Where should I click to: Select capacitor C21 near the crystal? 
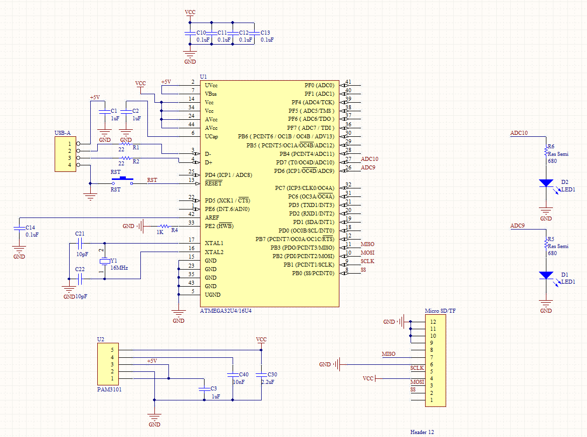pyautogui.click(x=80, y=244)
